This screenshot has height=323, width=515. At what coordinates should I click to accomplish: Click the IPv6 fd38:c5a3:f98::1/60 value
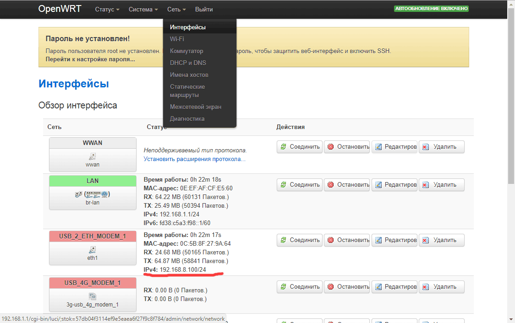coord(185,223)
